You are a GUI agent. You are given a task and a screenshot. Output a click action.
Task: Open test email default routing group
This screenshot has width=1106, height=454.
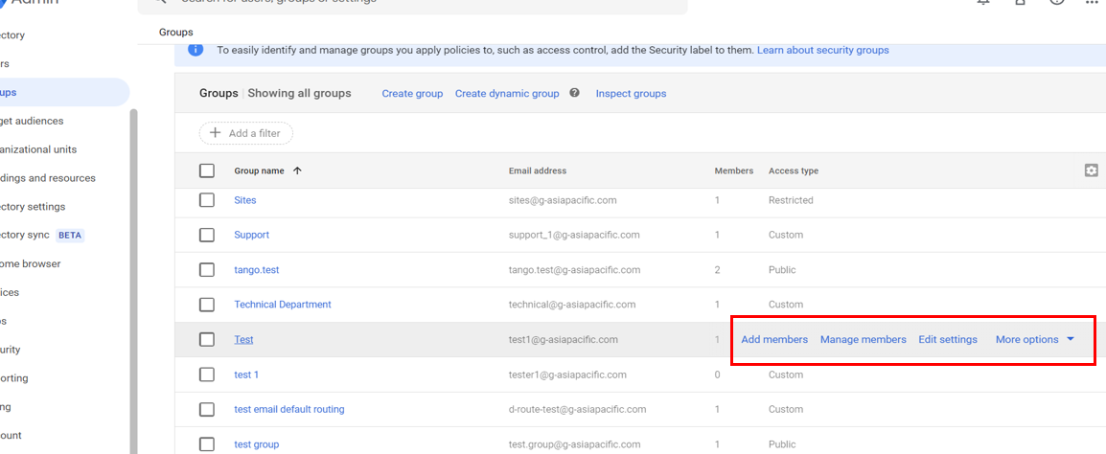289,409
